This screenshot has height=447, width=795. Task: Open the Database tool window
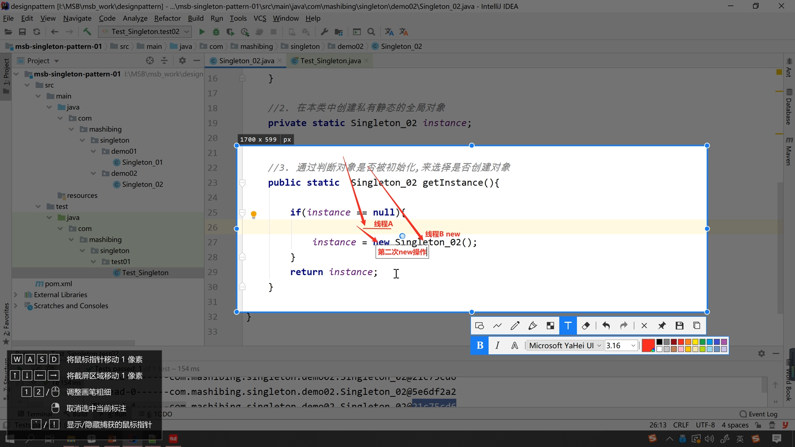click(789, 107)
